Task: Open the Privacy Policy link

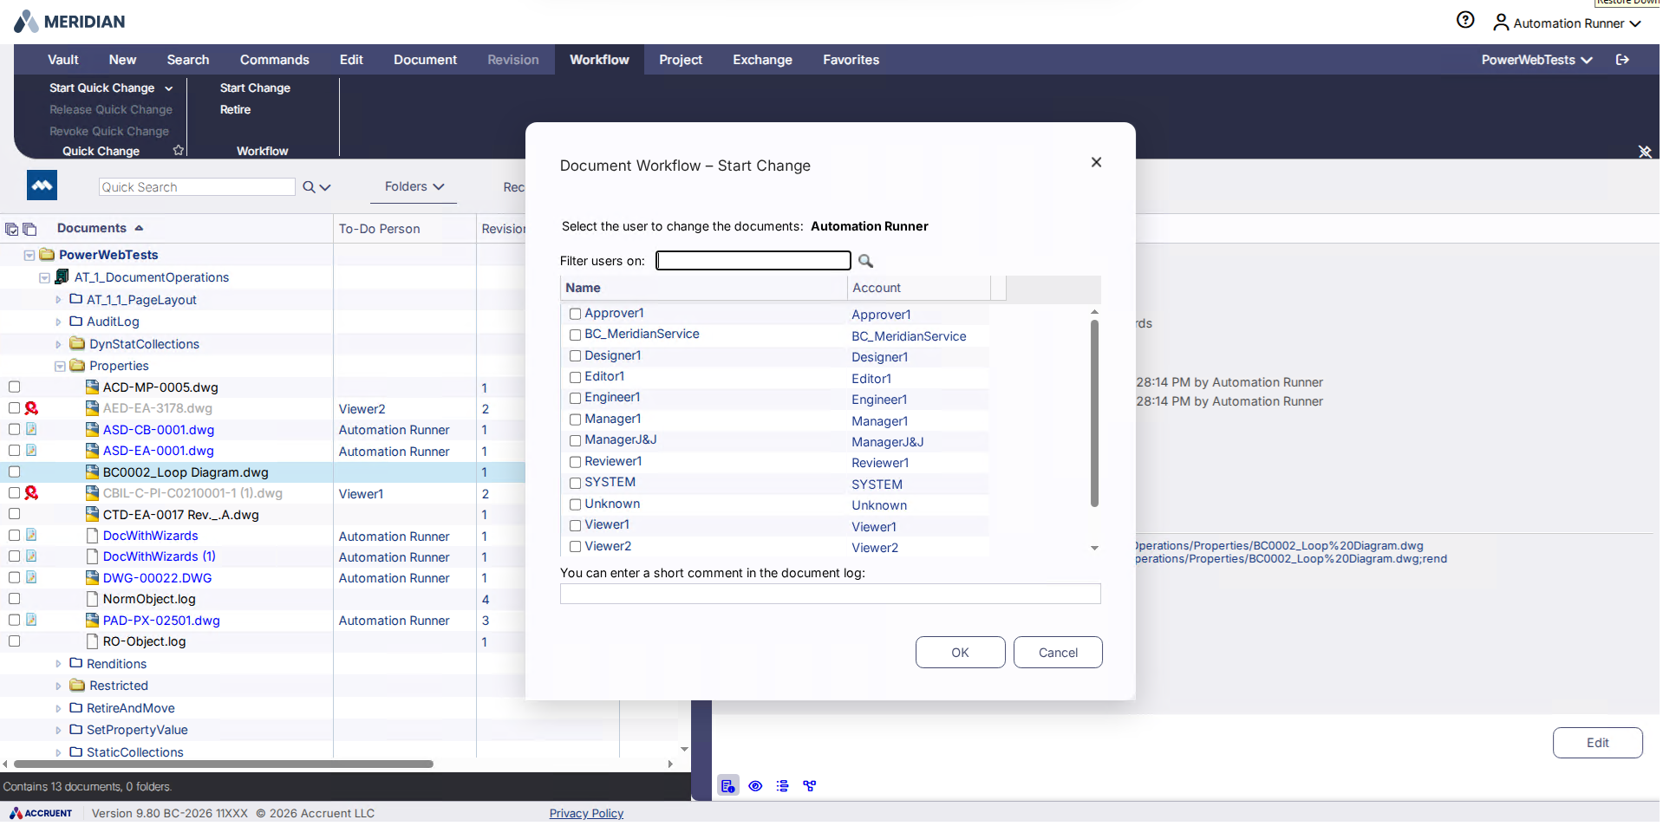Action: pyautogui.click(x=586, y=813)
